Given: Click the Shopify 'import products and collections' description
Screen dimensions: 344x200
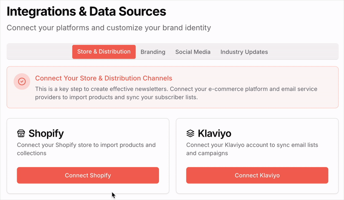Looking at the screenshot, I should [x=86, y=149].
